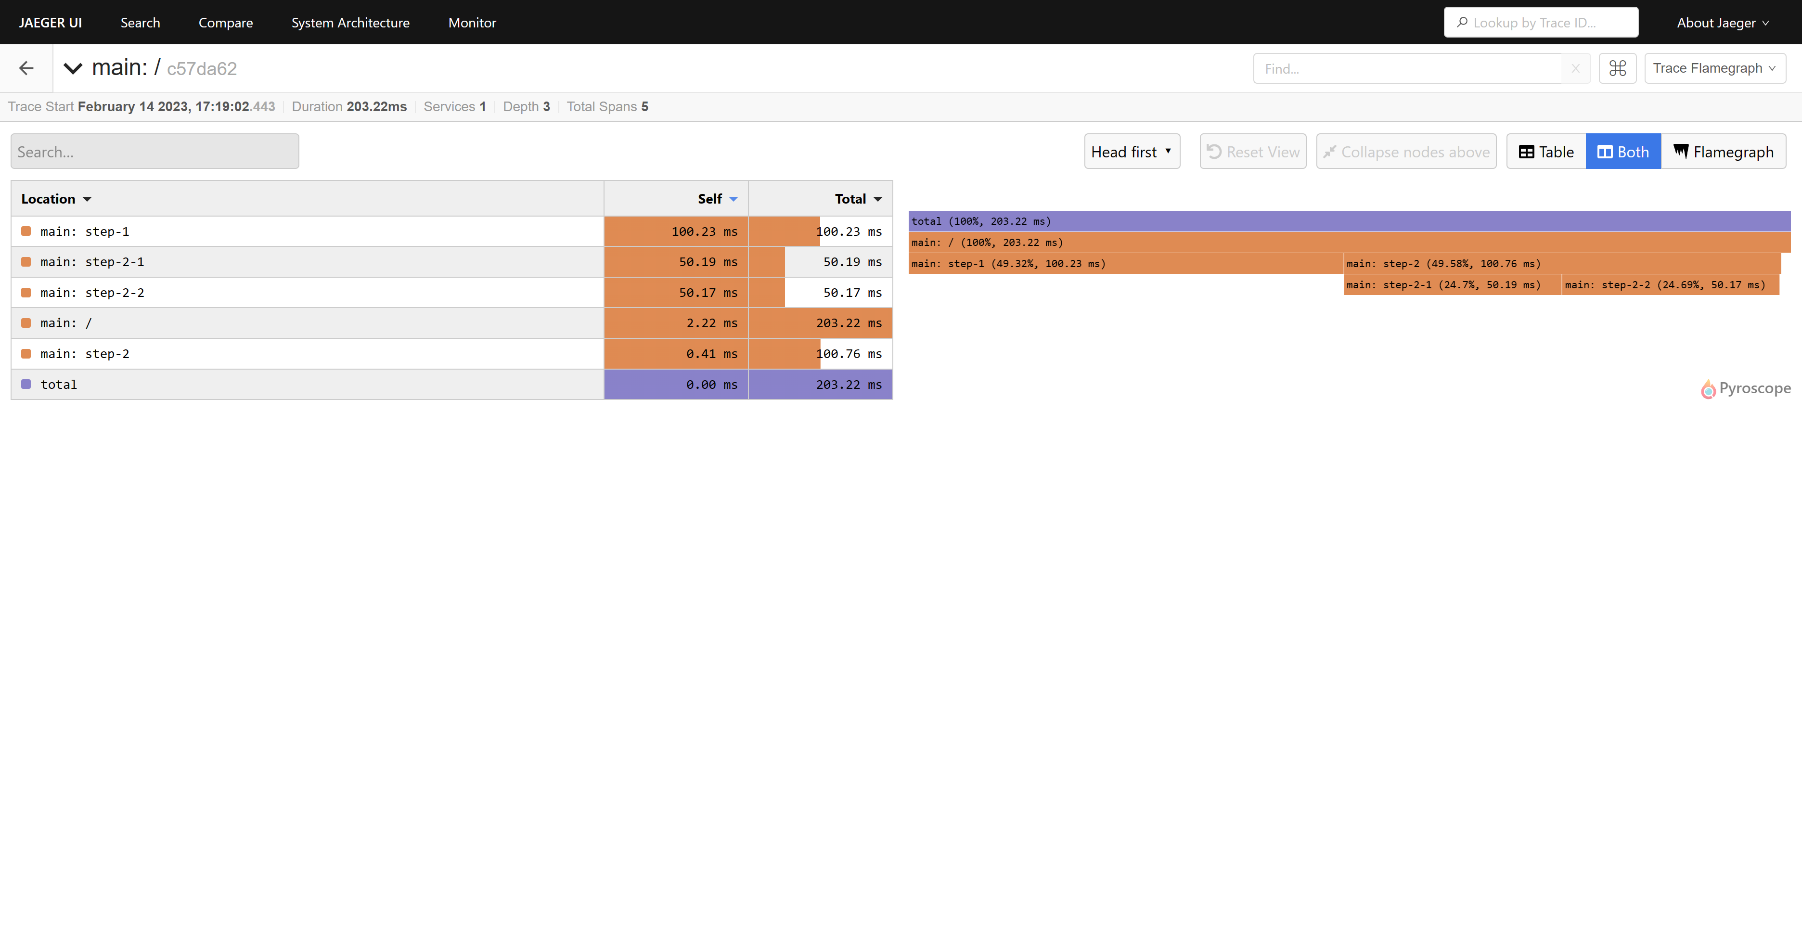Screen dimensions: 1802x925
Task: Click the flamegraph Search box
Action: (154, 151)
